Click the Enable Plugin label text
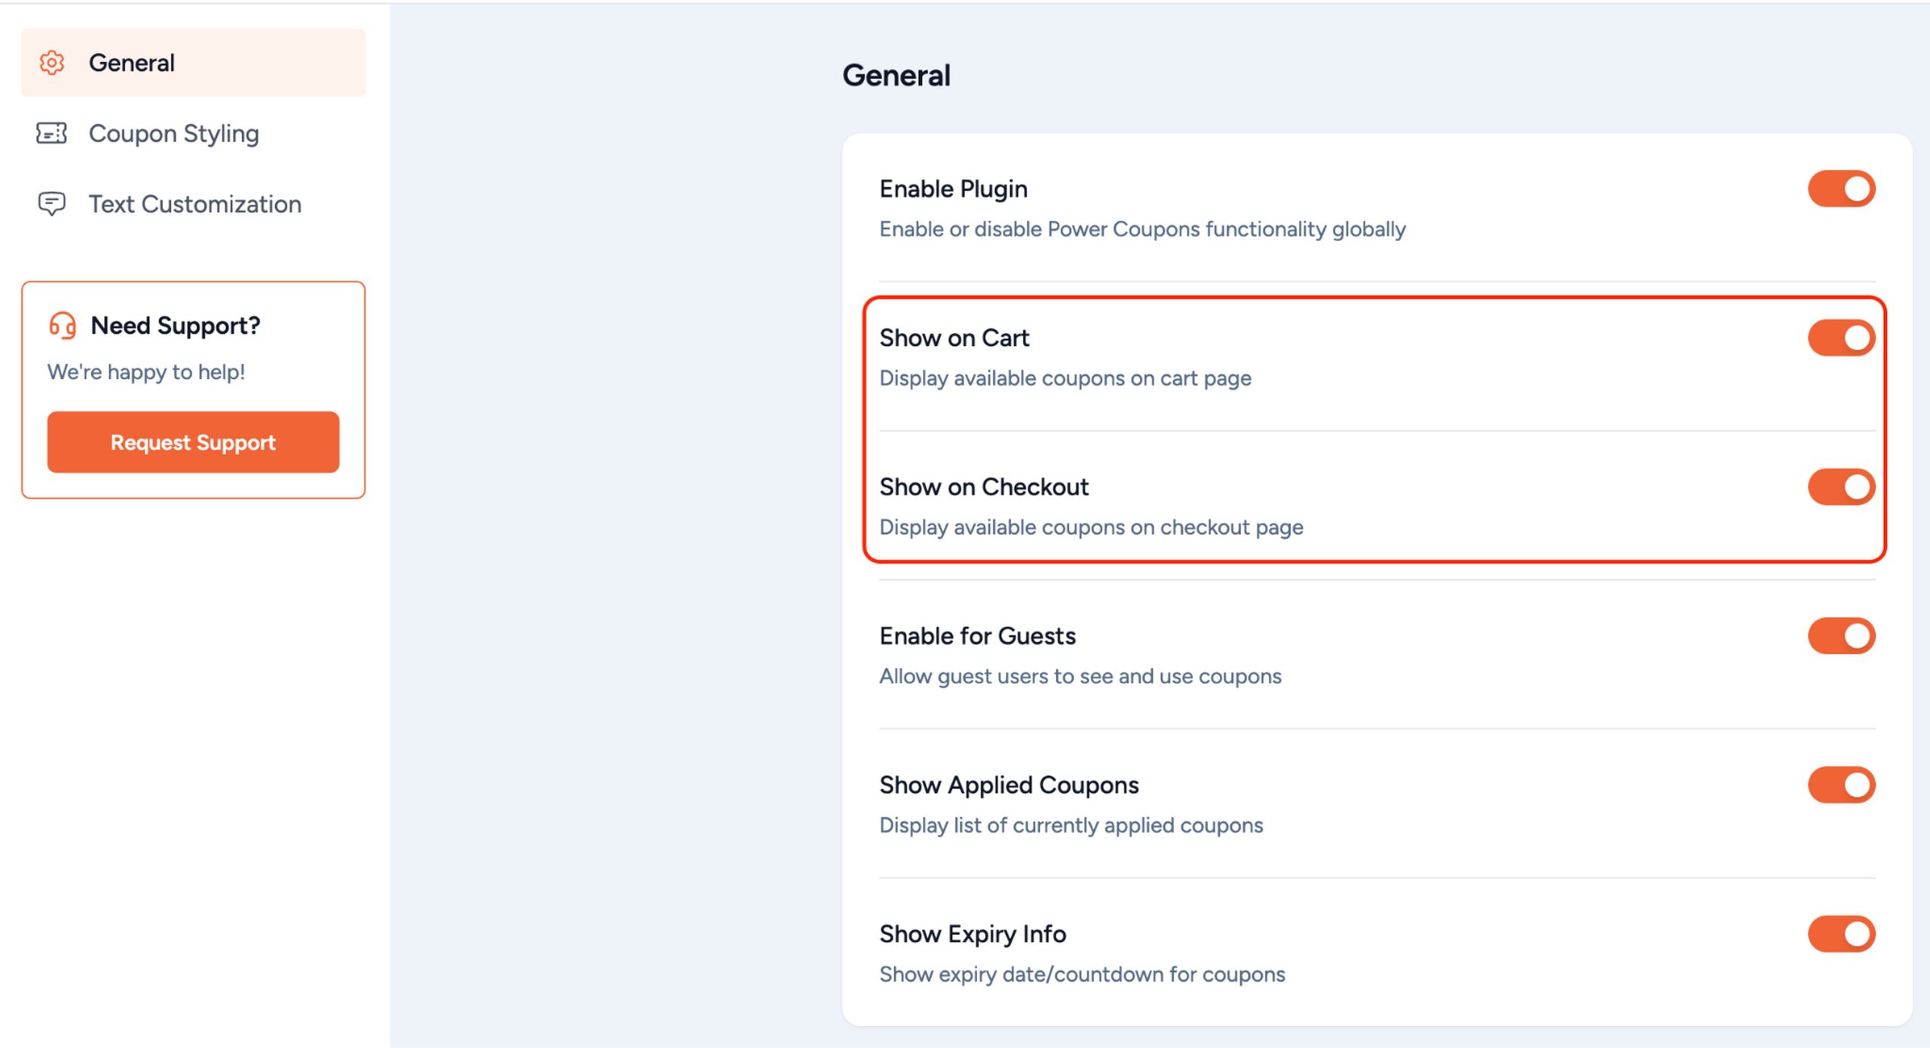Image resolution: width=1930 pixels, height=1048 pixels. click(x=953, y=188)
